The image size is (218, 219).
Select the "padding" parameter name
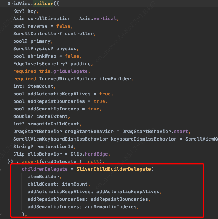point(81,64)
